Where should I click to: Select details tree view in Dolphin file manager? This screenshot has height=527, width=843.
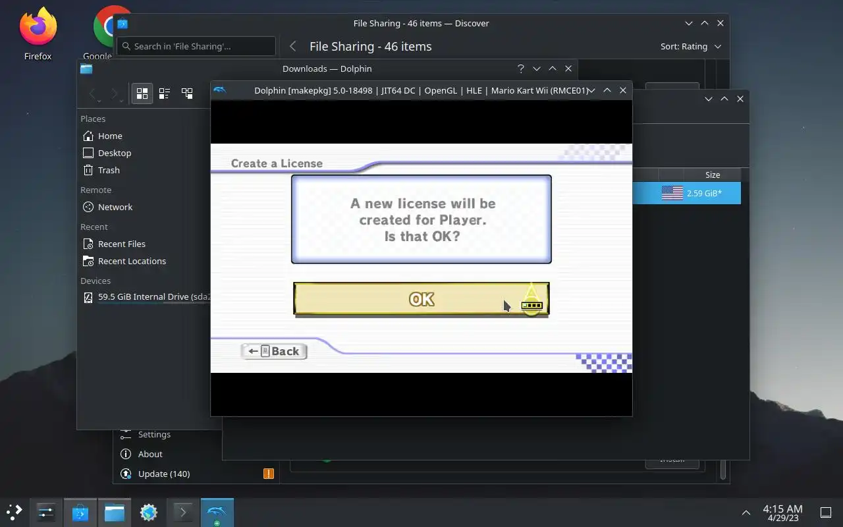point(187,94)
